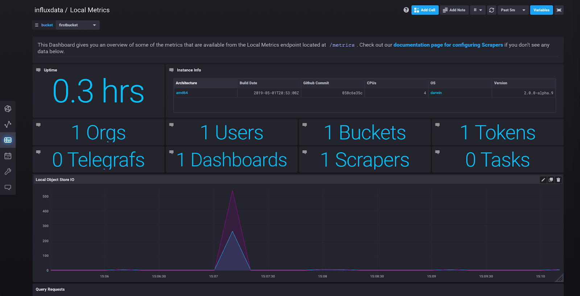Open Settings wrench icon in sidebar
The height and width of the screenshot is (296, 580).
[8, 171]
